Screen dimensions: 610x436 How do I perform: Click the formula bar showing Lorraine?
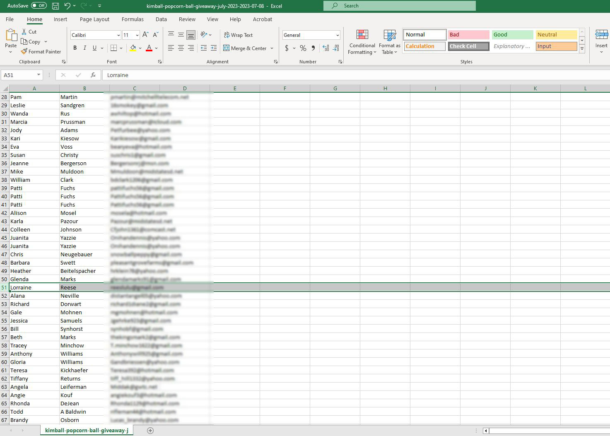290,75
